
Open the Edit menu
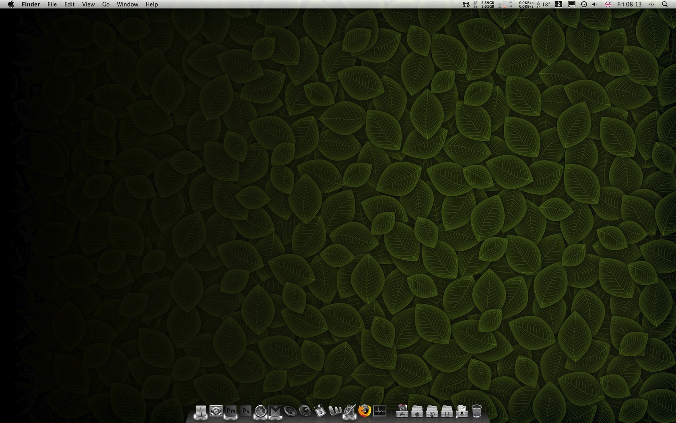[69, 4]
